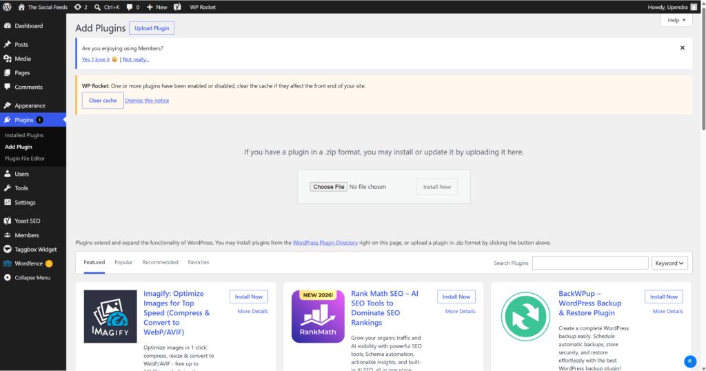Expand the Help dropdown

coord(676,20)
